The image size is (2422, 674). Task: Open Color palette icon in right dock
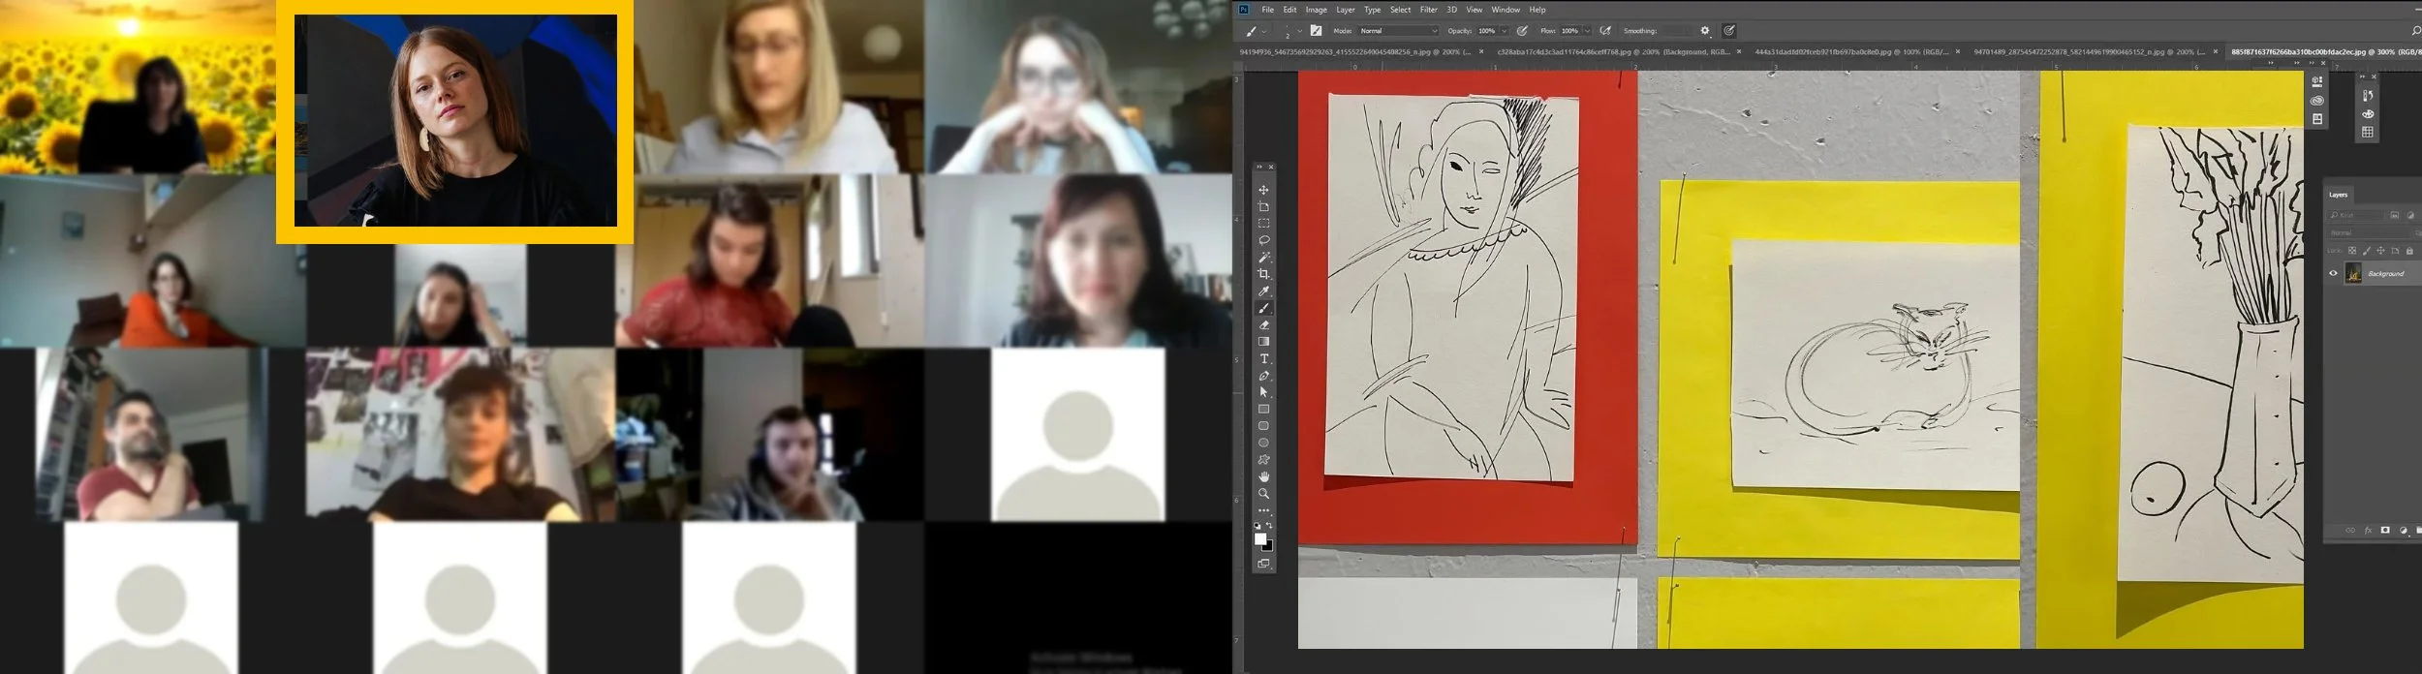coord(2368,113)
